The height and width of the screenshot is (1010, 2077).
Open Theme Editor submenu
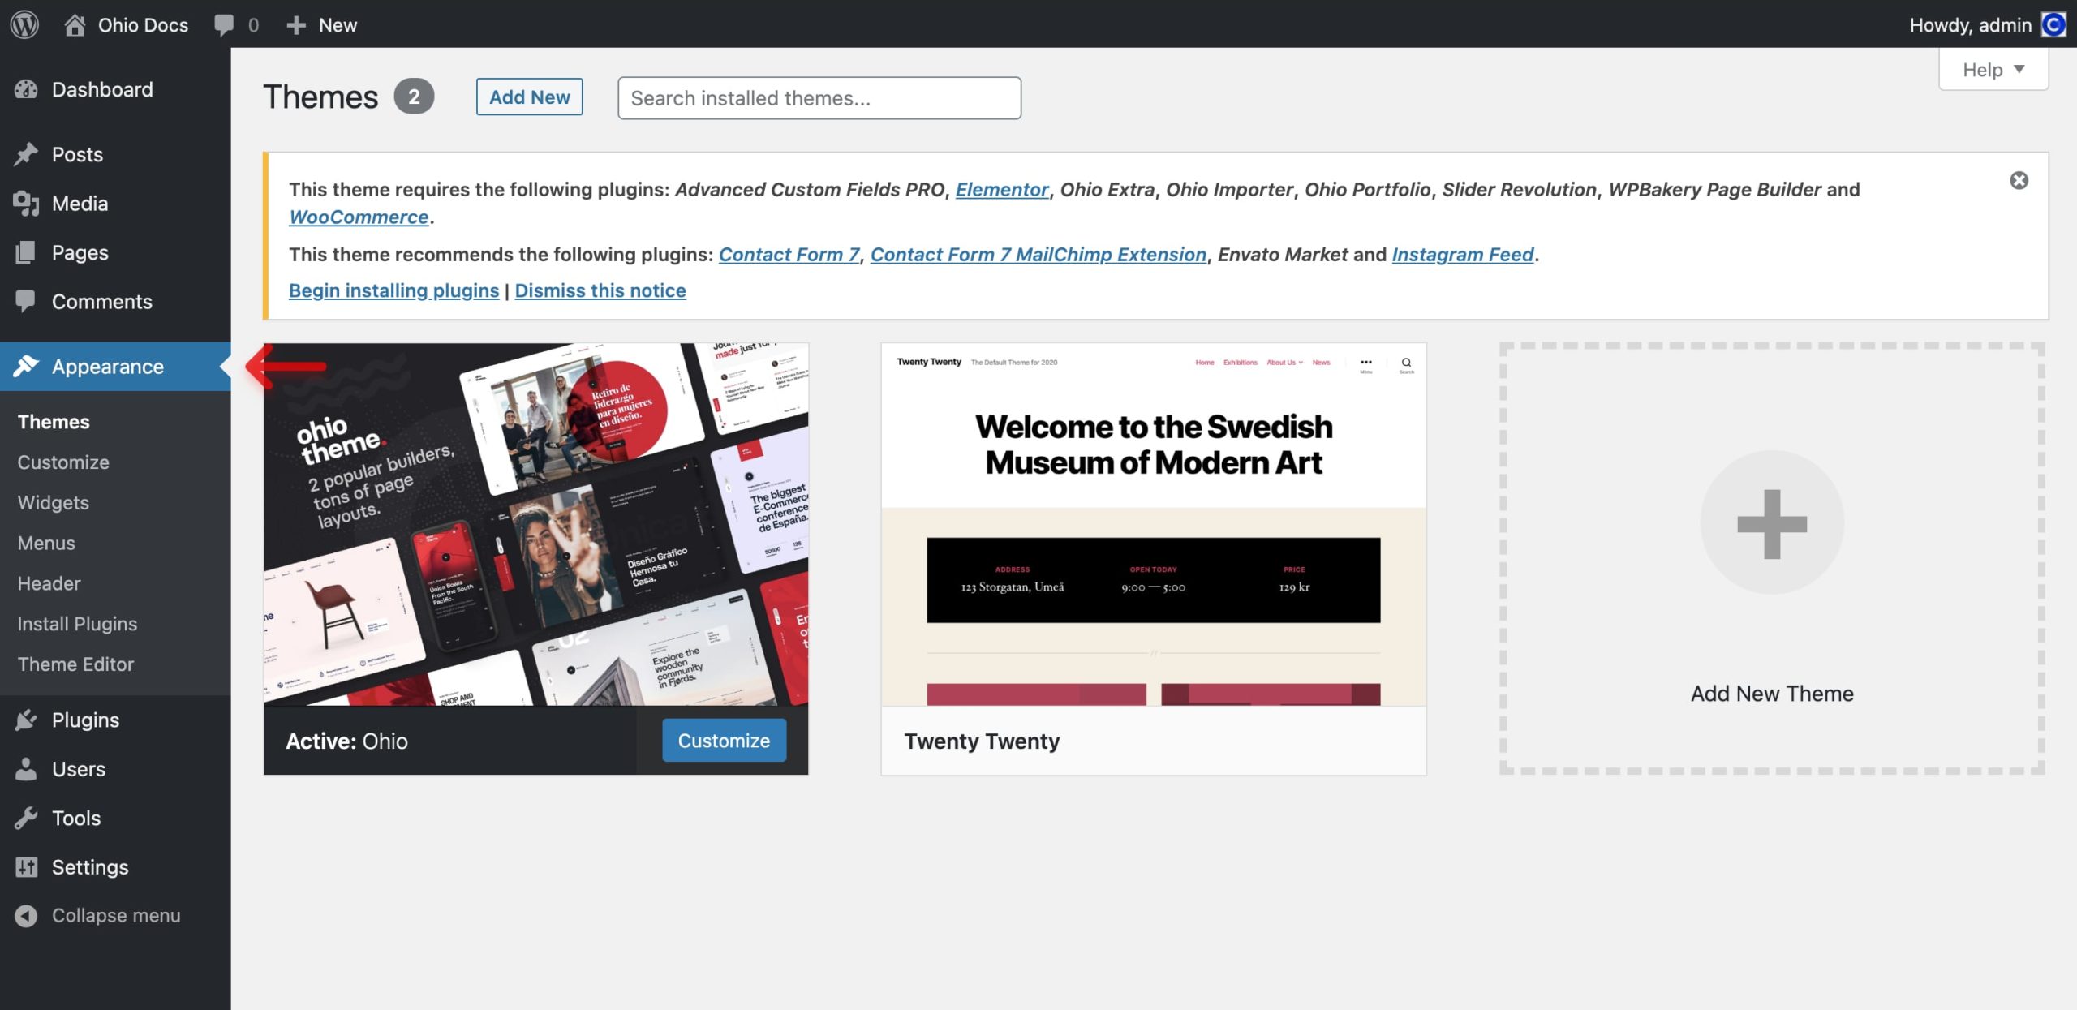(75, 664)
